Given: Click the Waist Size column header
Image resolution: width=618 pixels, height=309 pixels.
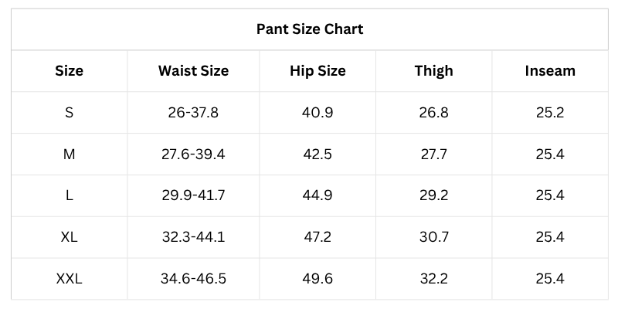Looking at the screenshot, I should [x=193, y=71].
